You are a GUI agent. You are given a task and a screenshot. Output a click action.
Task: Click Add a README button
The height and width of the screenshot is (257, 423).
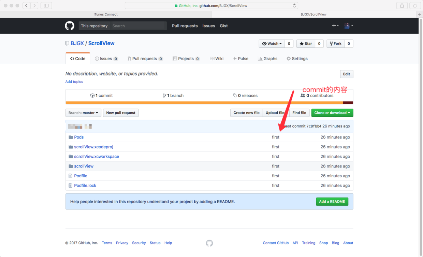click(x=332, y=202)
